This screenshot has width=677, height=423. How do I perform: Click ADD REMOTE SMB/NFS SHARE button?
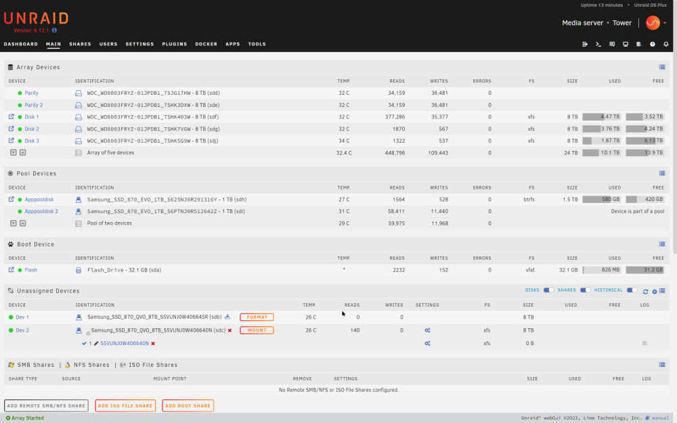coord(46,405)
